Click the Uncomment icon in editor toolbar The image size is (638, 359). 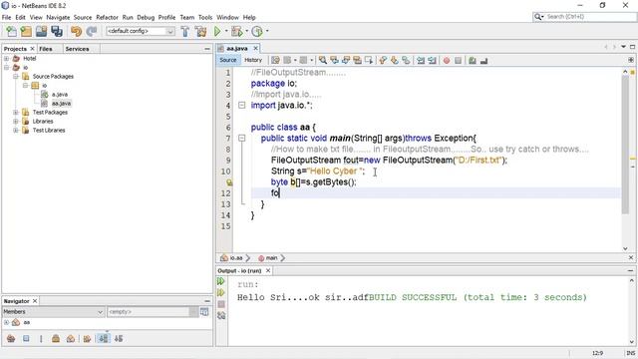483,60
